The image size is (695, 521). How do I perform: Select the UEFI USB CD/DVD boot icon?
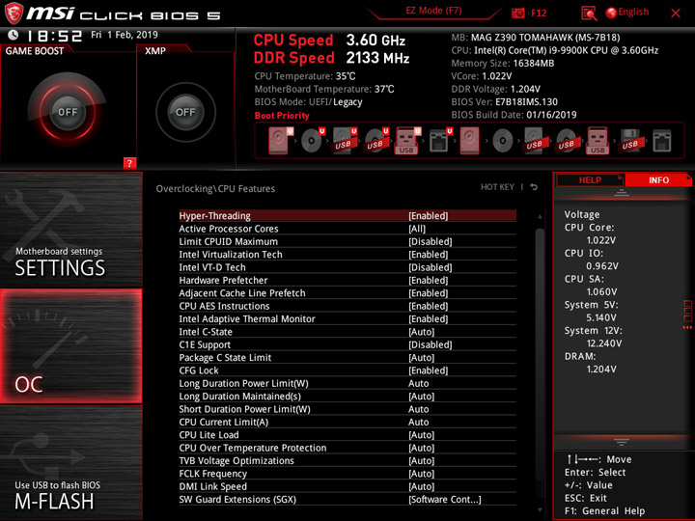376,141
